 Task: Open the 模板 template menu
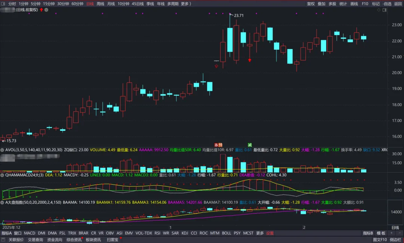coord(381,233)
